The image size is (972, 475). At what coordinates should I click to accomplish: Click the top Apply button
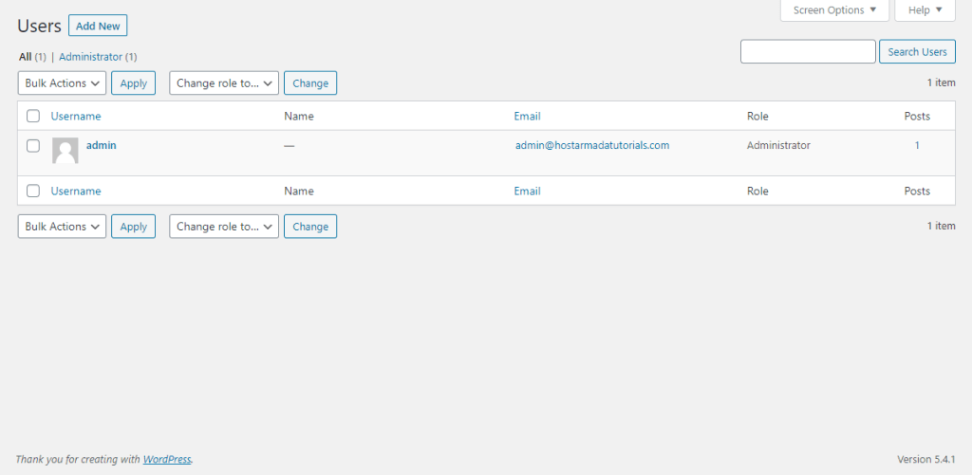[133, 83]
